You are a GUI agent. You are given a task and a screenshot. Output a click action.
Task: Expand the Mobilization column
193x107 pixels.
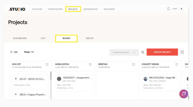90,64
